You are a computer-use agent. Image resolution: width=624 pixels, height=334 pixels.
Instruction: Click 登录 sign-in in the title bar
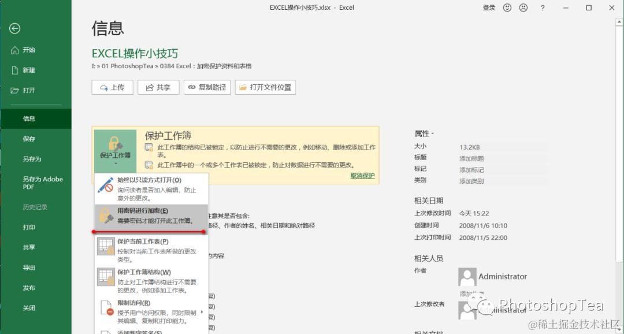(x=489, y=8)
